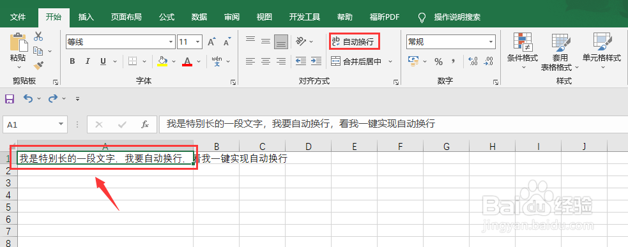Decrease the indent

tap(301, 61)
